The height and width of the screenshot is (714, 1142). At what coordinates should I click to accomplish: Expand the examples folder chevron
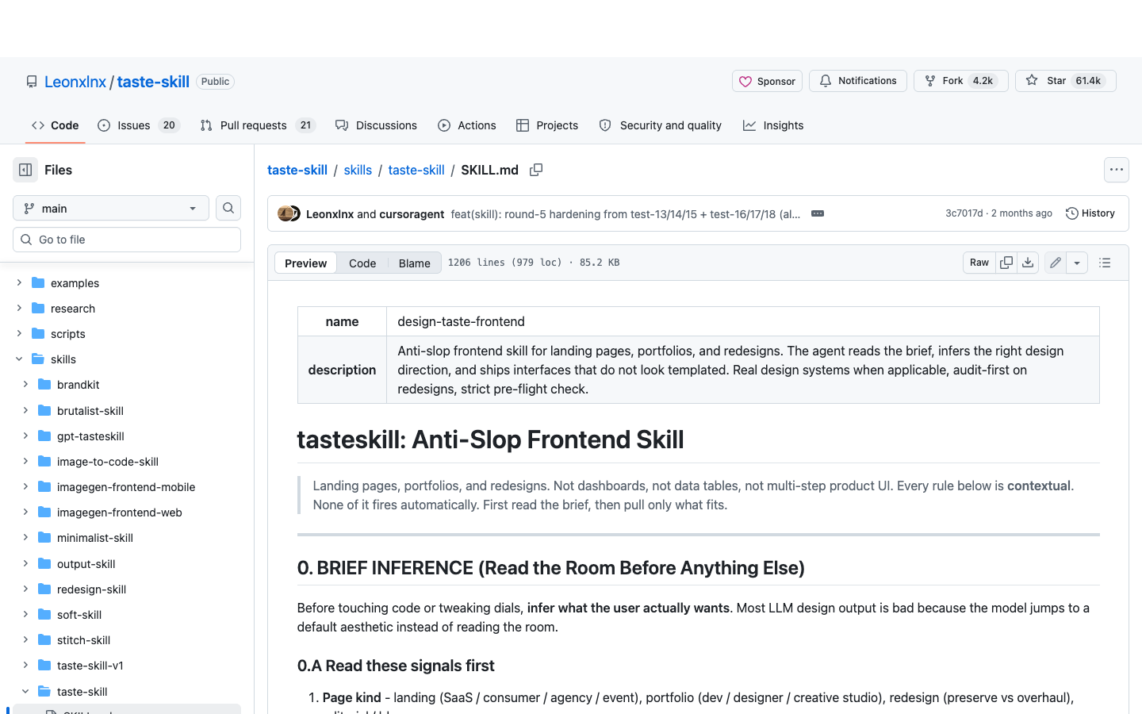point(19,283)
